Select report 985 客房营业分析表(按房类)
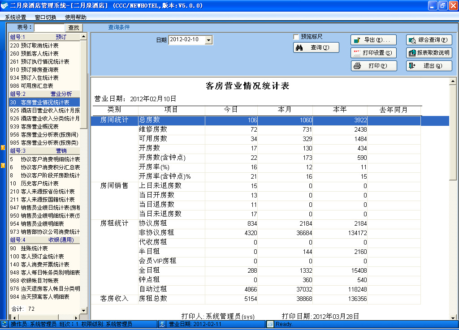This screenshot has height=330, width=459. tap(44, 143)
